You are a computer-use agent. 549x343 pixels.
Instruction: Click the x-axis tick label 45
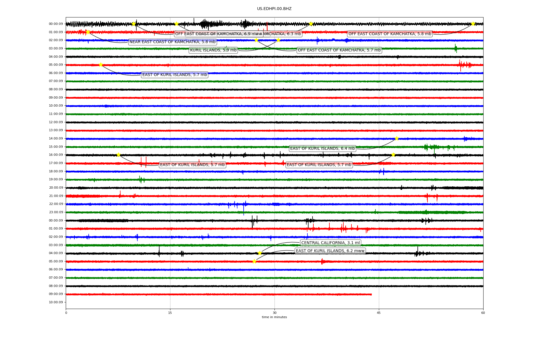(379, 313)
